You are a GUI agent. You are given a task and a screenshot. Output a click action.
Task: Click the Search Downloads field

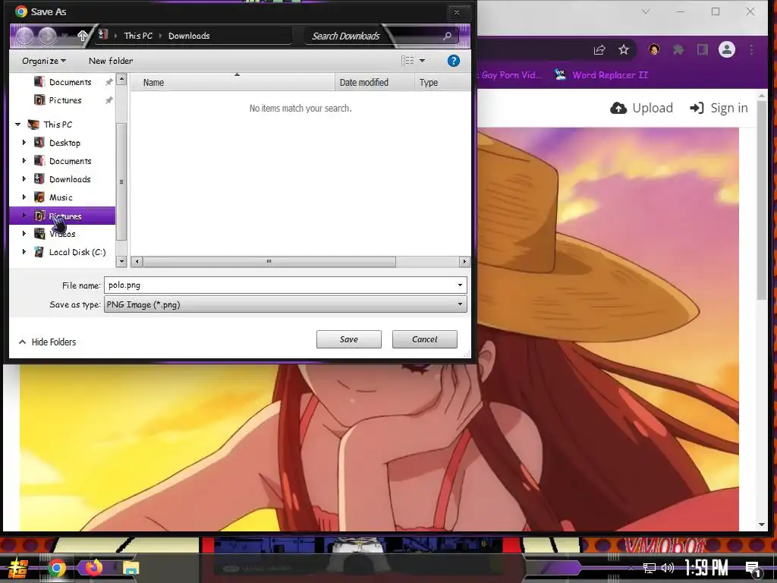[374, 36]
